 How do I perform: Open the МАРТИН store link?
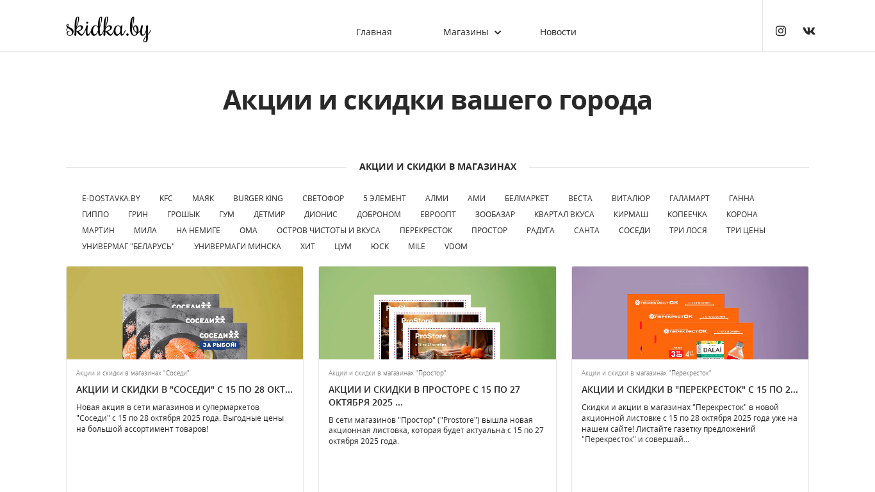click(x=98, y=230)
